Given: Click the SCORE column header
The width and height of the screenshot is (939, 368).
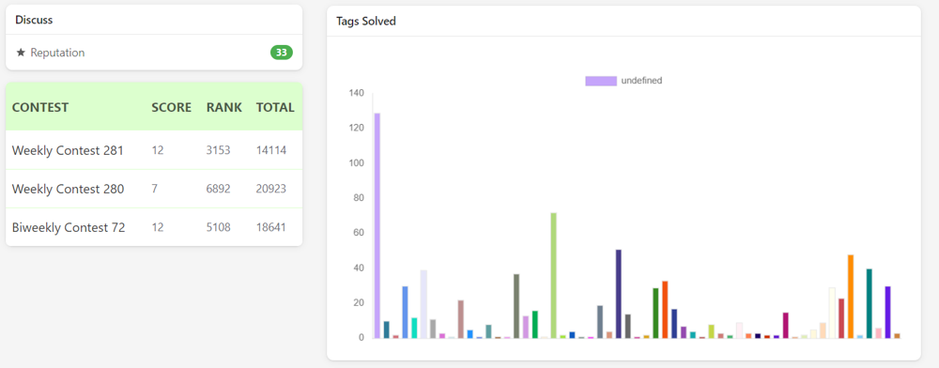Looking at the screenshot, I should pos(171,108).
